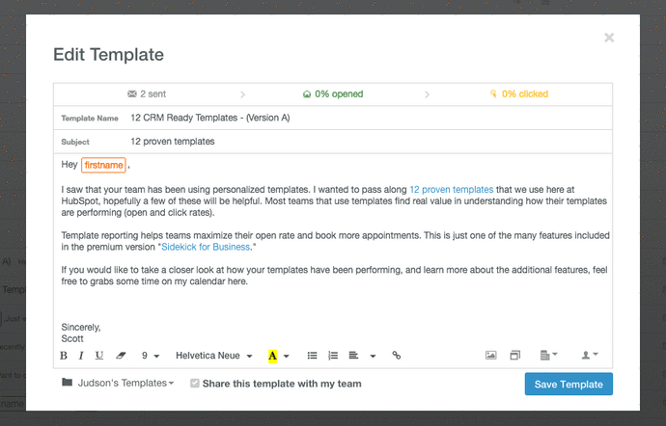The height and width of the screenshot is (426, 666).
Task: Click the Template Name input field
Action: [x=367, y=118]
